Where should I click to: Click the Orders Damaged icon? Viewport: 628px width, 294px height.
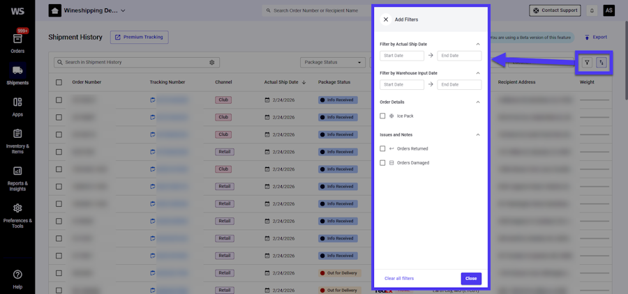(x=391, y=163)
